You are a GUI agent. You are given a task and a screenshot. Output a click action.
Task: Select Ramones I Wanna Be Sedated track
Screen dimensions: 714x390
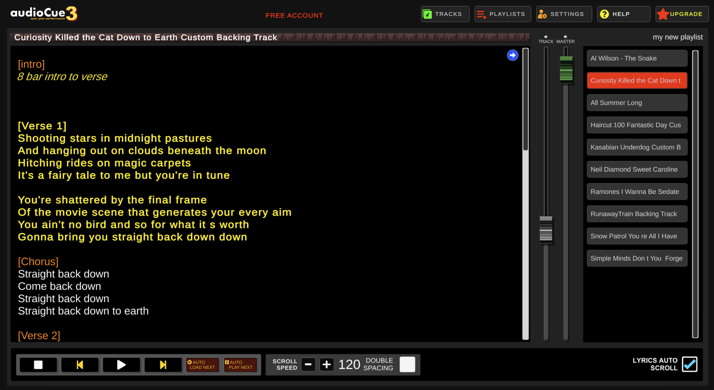tap(637, 192)
